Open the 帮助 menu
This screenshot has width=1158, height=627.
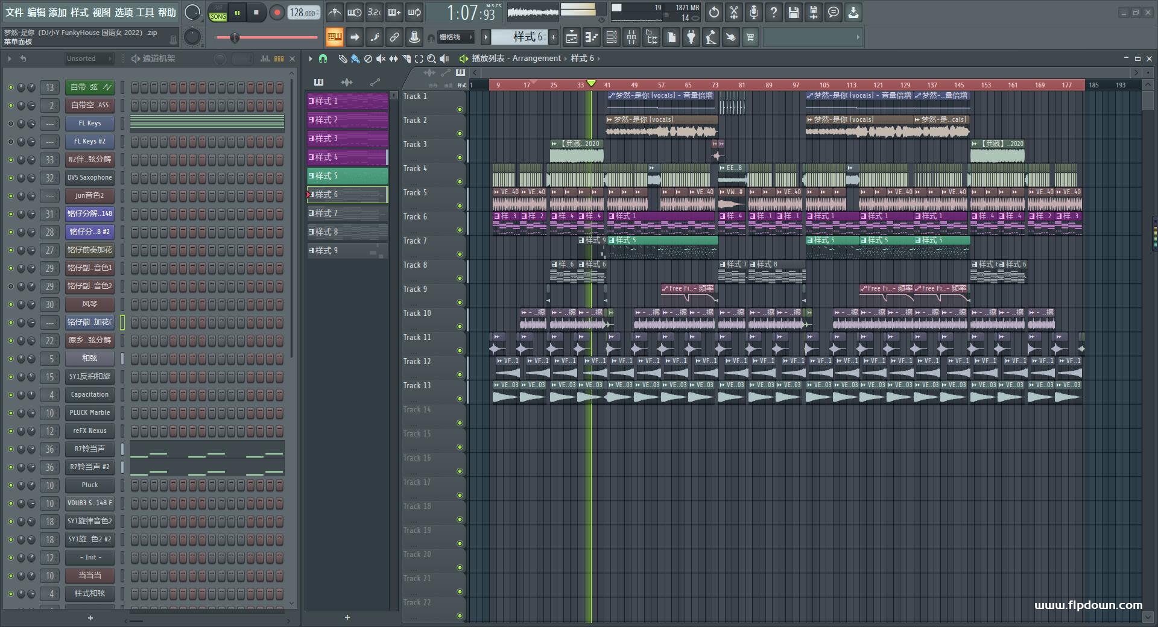167,12
